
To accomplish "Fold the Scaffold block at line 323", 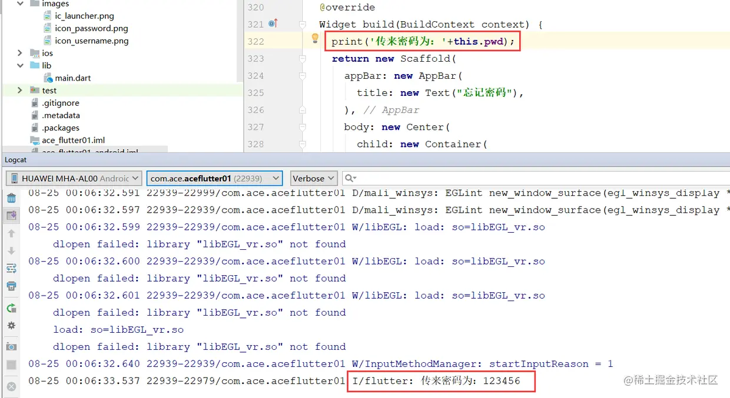I will tap(303, 59).
